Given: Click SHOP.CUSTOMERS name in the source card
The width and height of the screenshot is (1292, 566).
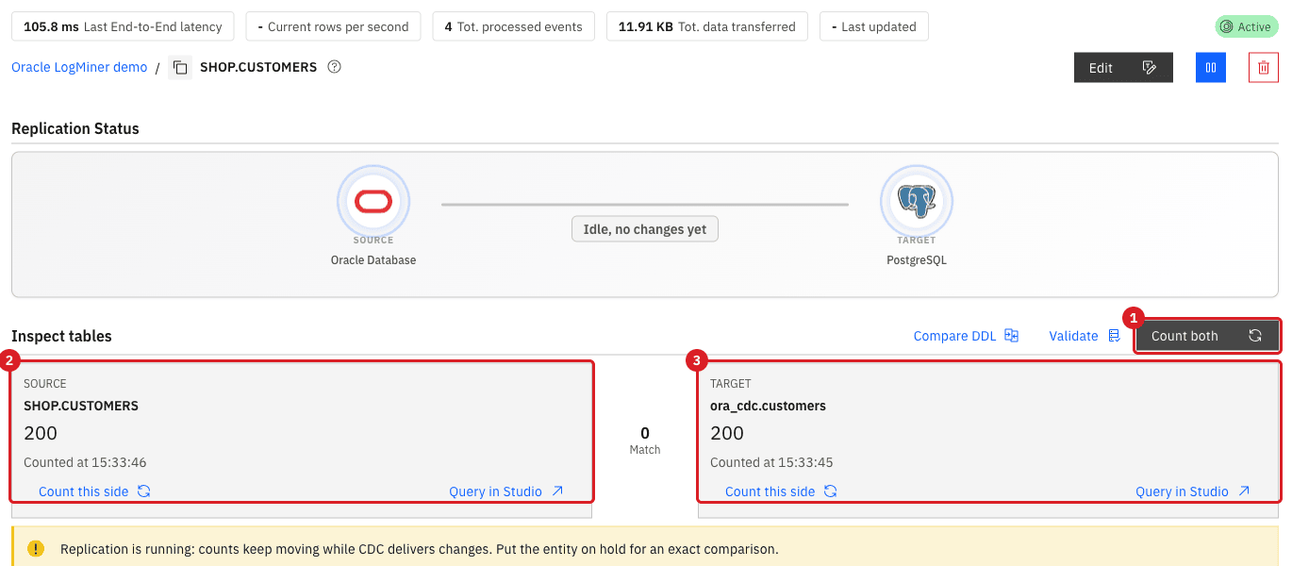Looking at the screenshot, I should [x=81, y=406].
